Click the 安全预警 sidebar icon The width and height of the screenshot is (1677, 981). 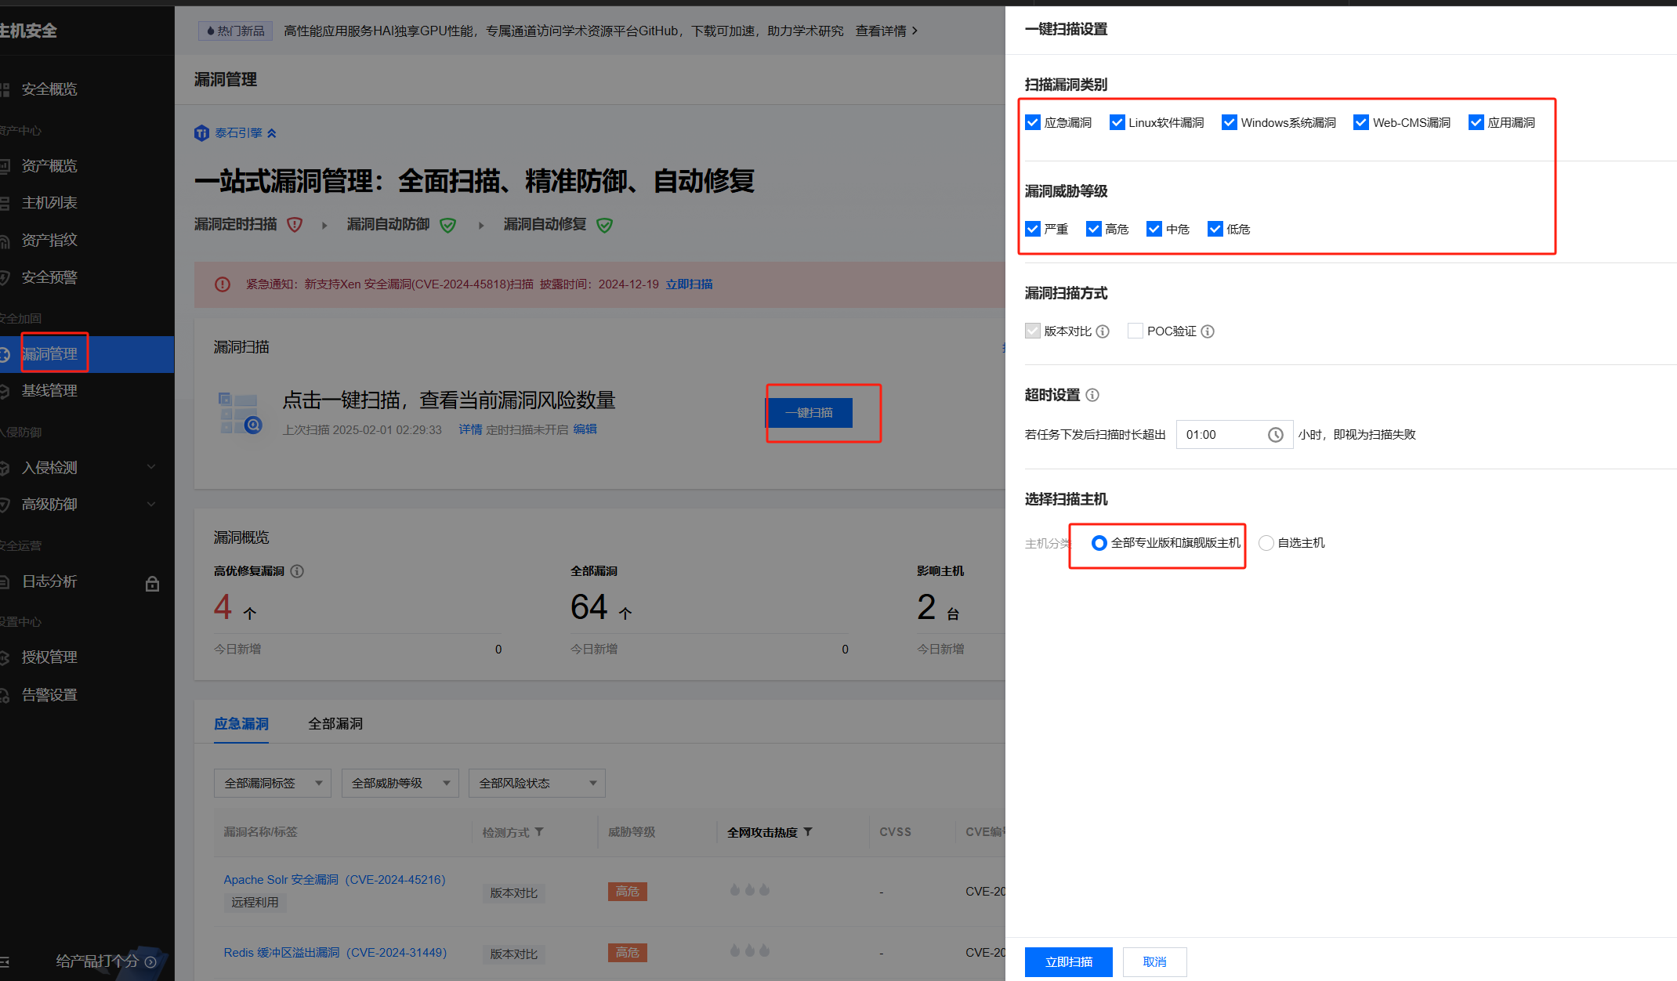point(5,277)
